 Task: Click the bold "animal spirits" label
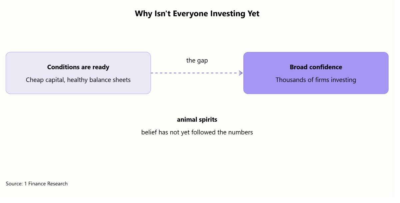[197, 119]
